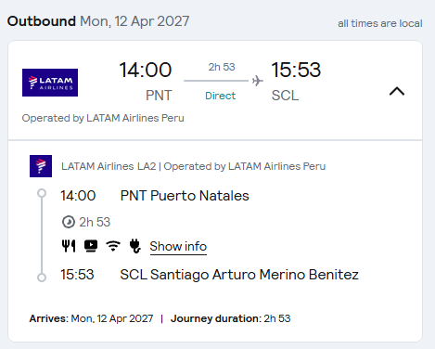
Task: Open the Show info link
Action: (178, 247)
